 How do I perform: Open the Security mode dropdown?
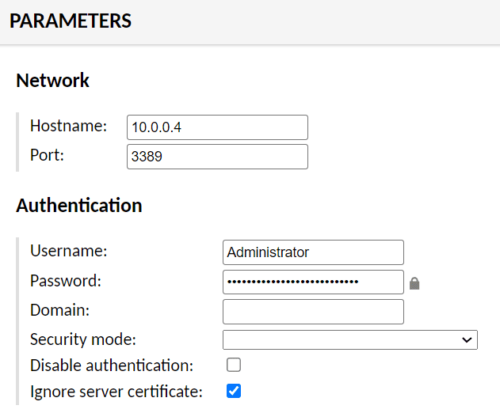349,339
